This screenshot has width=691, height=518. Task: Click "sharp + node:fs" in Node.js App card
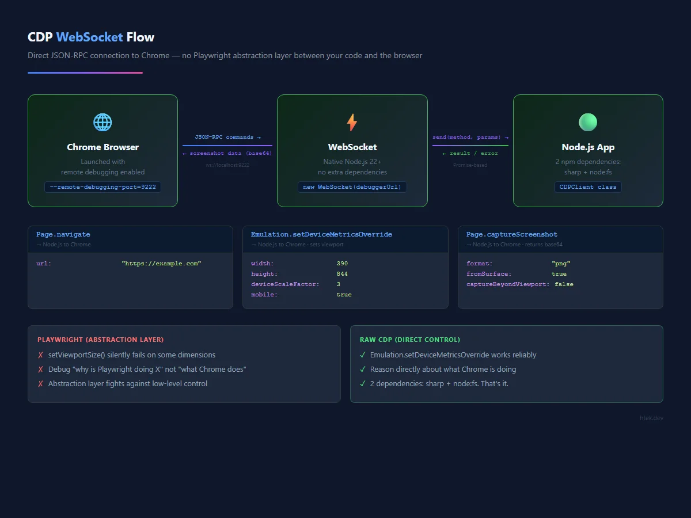pyautogui.click(x=588, y=173)
